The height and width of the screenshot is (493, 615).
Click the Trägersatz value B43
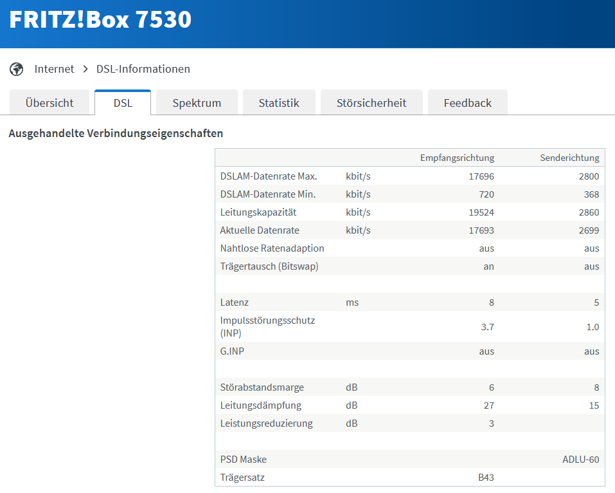485,478
